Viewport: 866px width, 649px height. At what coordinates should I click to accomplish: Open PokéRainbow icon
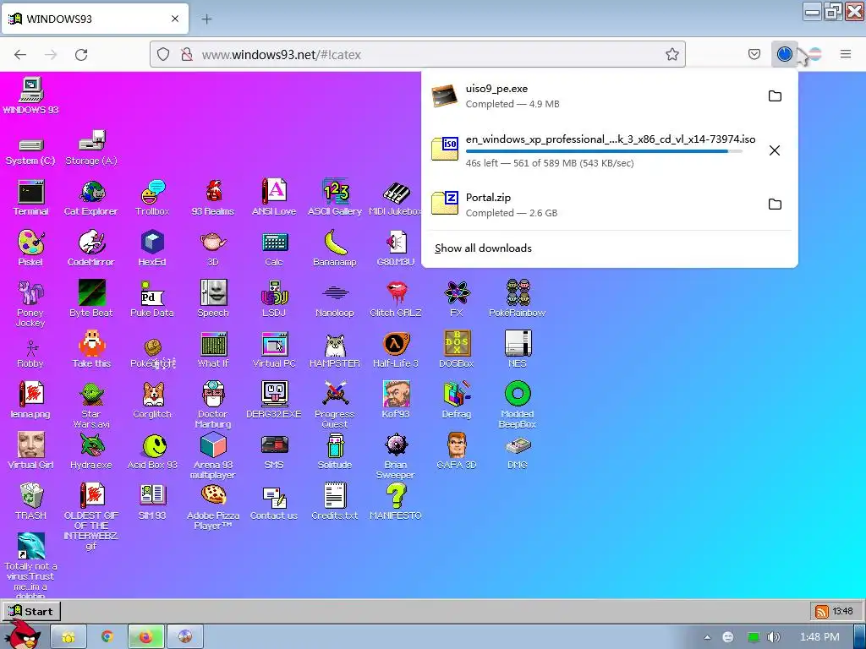click(x=518, y=298)
